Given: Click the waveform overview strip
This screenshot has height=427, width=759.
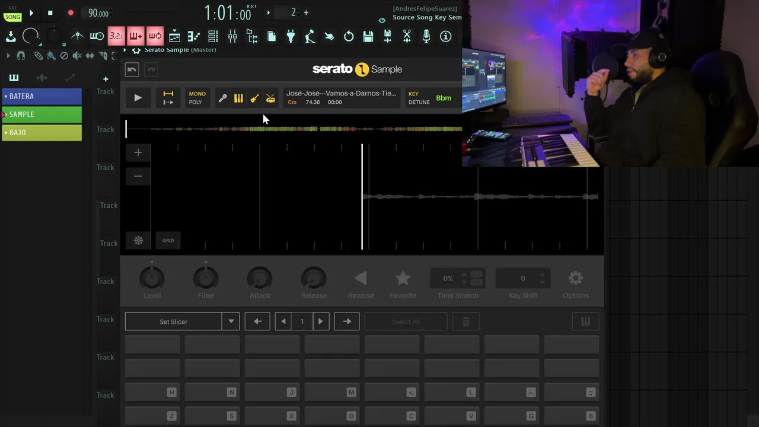Looking at the screenshot, I should (294, 129).
